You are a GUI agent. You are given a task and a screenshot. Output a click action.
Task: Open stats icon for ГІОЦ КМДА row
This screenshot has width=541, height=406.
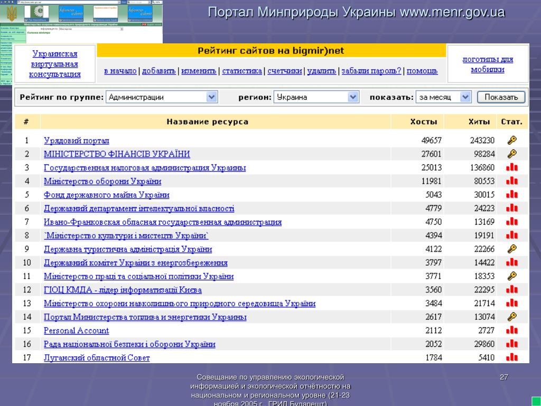(512, 289)
